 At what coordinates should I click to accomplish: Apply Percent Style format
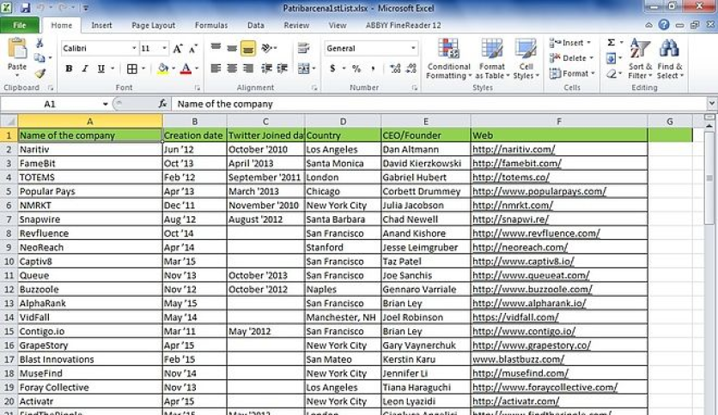click(x=356, y=69)
